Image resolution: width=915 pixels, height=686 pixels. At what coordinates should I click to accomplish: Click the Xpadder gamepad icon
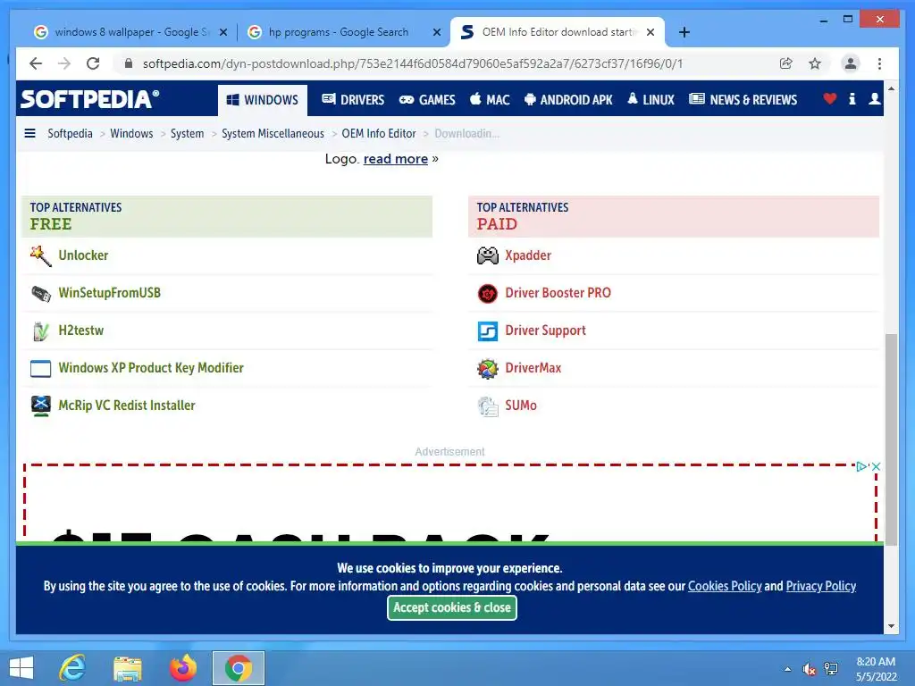pyautogui.click(x=487, y=255)
